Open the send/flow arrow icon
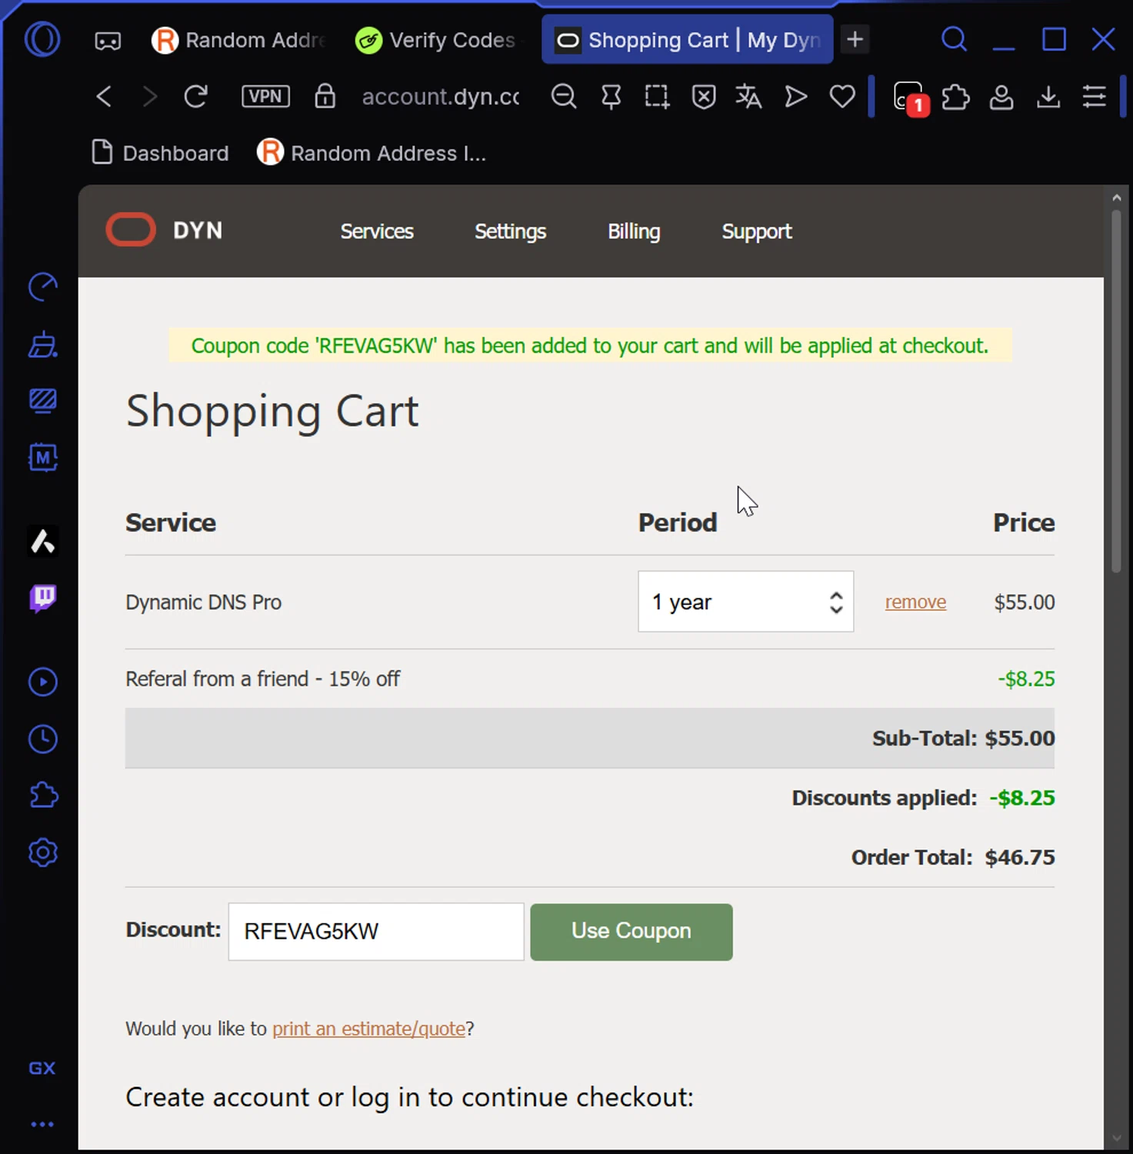Screen dimensions: 1133x1154 [x=796, y=96]
